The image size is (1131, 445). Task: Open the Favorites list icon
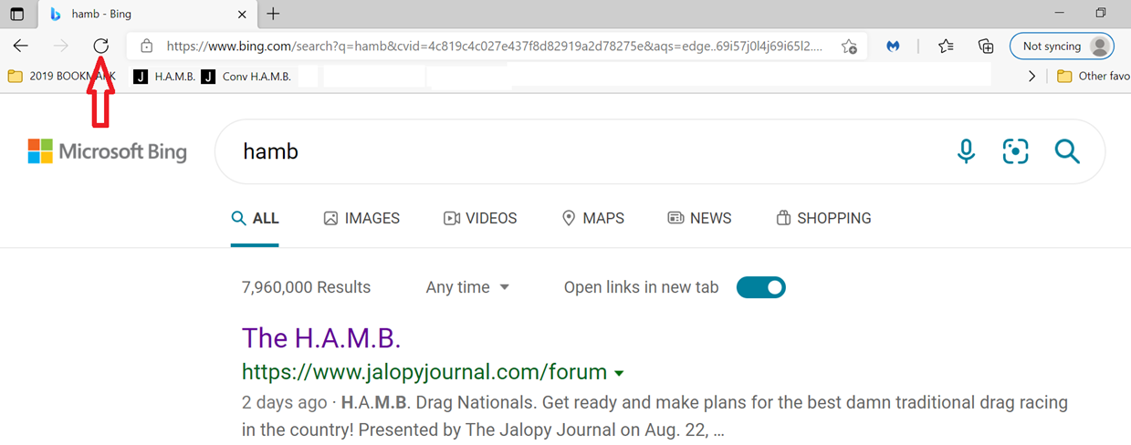(946, 47)
